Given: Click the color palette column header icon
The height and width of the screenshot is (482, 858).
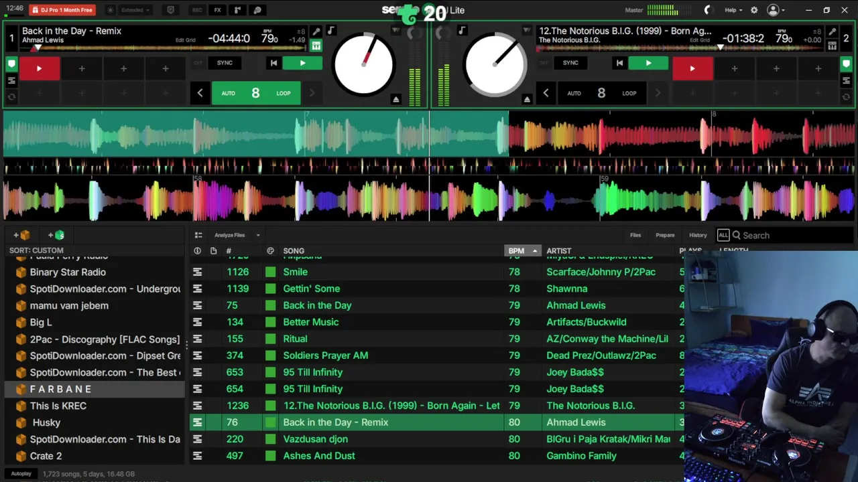Looking at the screenshot, I should tap(270, 251).
